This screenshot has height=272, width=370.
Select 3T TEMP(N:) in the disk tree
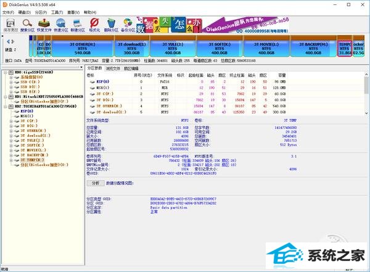[32, 160]
